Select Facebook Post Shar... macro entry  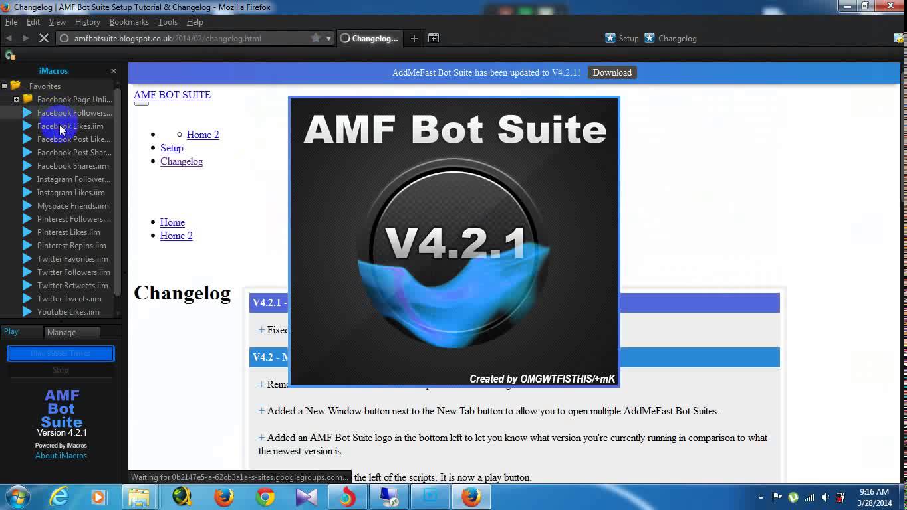[74, 153]
